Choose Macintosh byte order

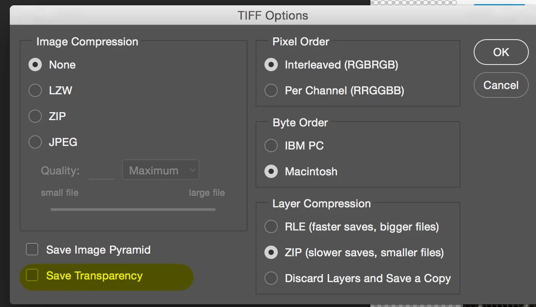click(271, 171)
